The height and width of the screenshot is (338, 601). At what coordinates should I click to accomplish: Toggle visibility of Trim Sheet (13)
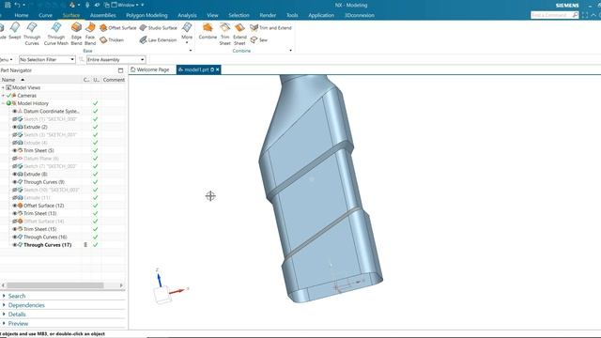click(15, 213)
